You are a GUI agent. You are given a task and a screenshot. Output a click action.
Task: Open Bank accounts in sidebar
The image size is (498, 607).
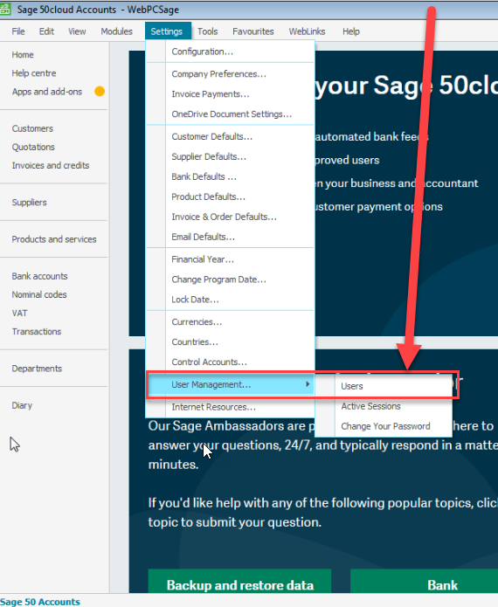pos(39,276)
